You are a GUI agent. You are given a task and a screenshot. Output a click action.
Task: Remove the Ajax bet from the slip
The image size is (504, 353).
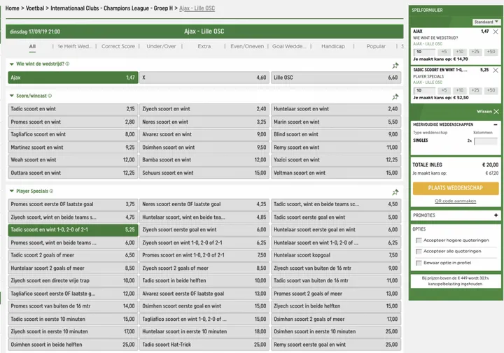496,32
